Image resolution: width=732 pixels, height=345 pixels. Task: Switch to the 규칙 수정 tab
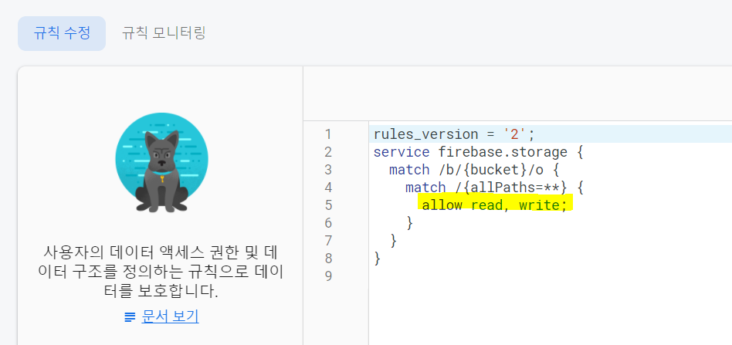(x=62, y=34)
